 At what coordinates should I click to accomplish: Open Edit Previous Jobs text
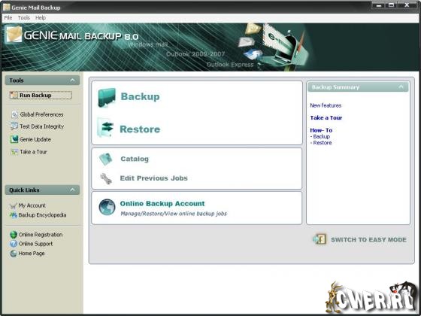tap(153, 178)
